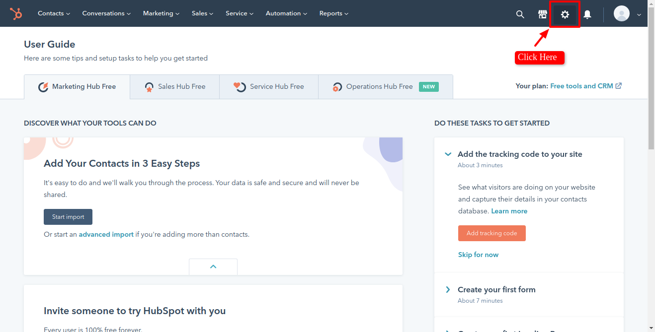Click the external link icon beside Free tools and CRM
This screenshot has height=332, width=655.
click(619, 86)
